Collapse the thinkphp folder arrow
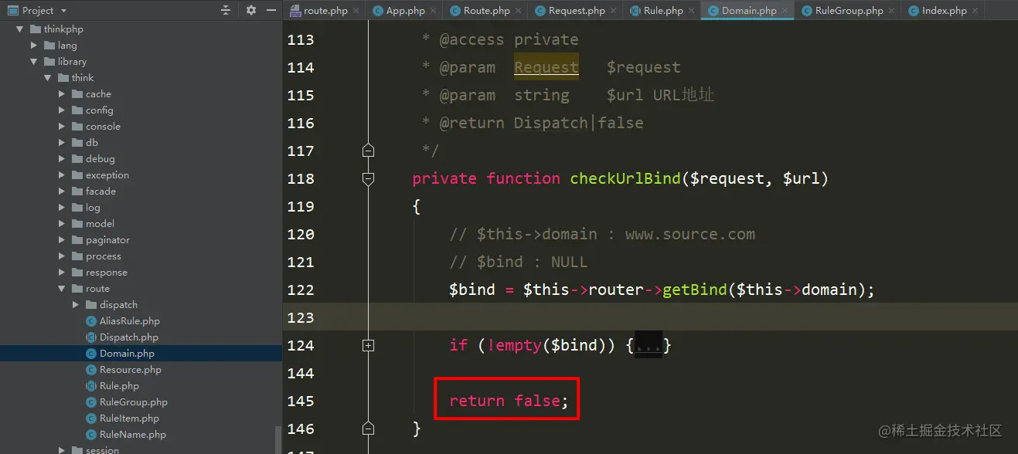This screenshot has height=454, width=1018. [x=20, y=29]
